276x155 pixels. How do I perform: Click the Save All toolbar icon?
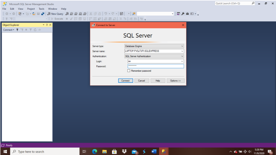[x=43, y=14]
